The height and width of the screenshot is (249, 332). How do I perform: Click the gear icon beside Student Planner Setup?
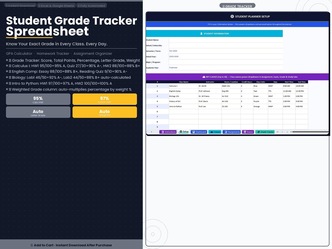click(x=232, y=16)
